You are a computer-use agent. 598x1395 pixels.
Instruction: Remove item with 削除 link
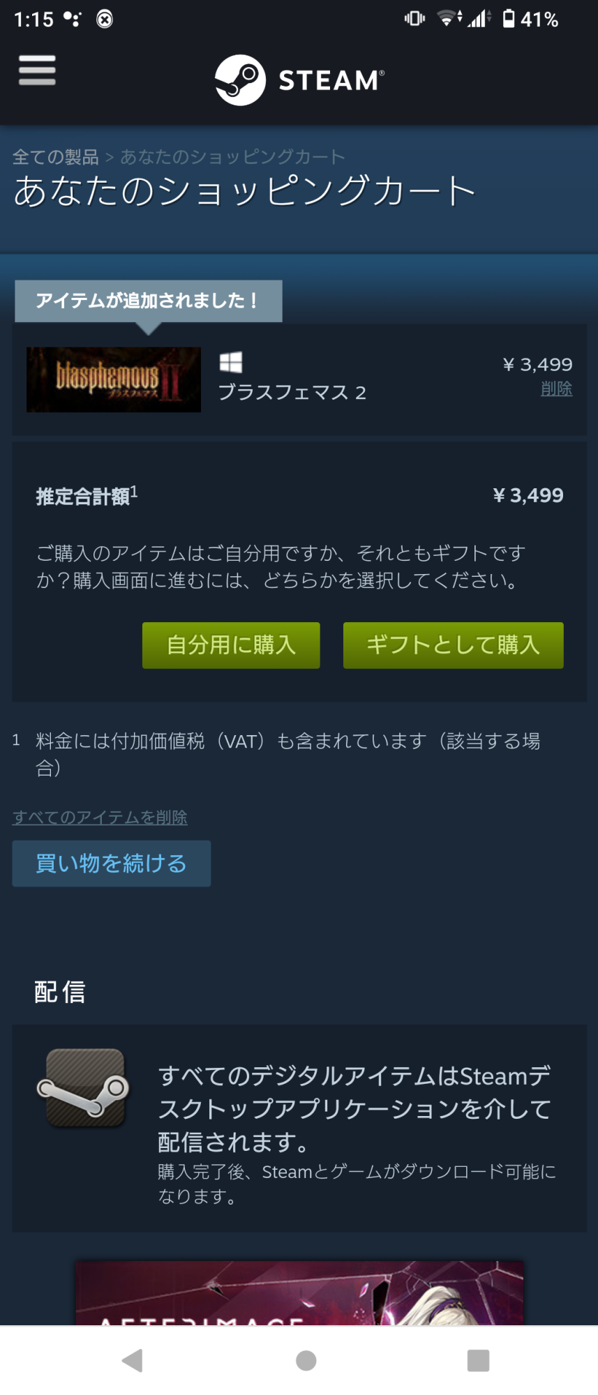coord(556,389)
